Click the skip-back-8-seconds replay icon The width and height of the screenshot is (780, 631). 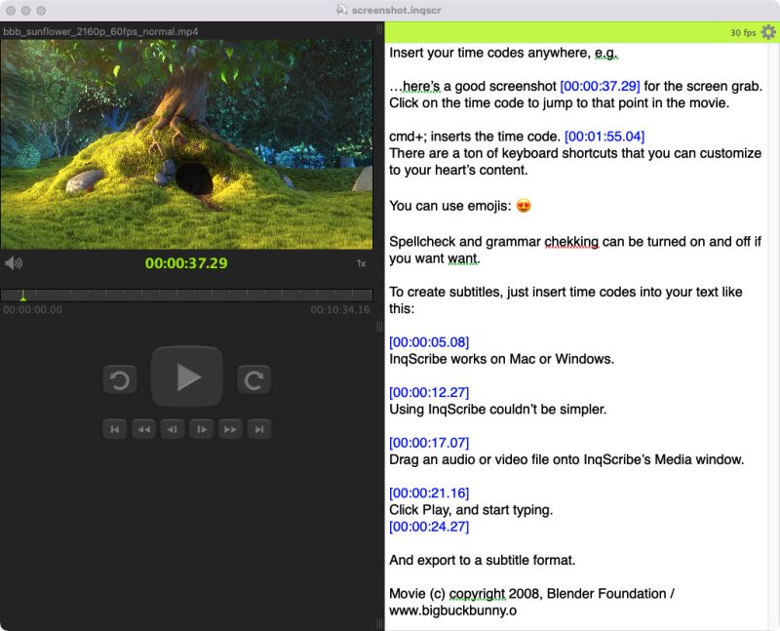tap(118, 377)
